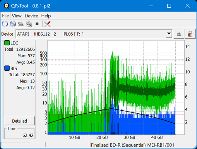Open the View menu
The image size is (197, 149).
[17, 16]
